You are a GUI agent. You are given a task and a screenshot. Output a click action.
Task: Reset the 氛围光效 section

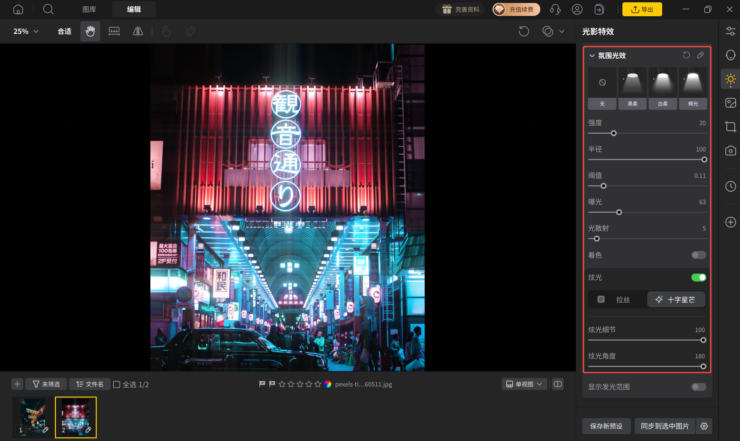tap(686, 55)
